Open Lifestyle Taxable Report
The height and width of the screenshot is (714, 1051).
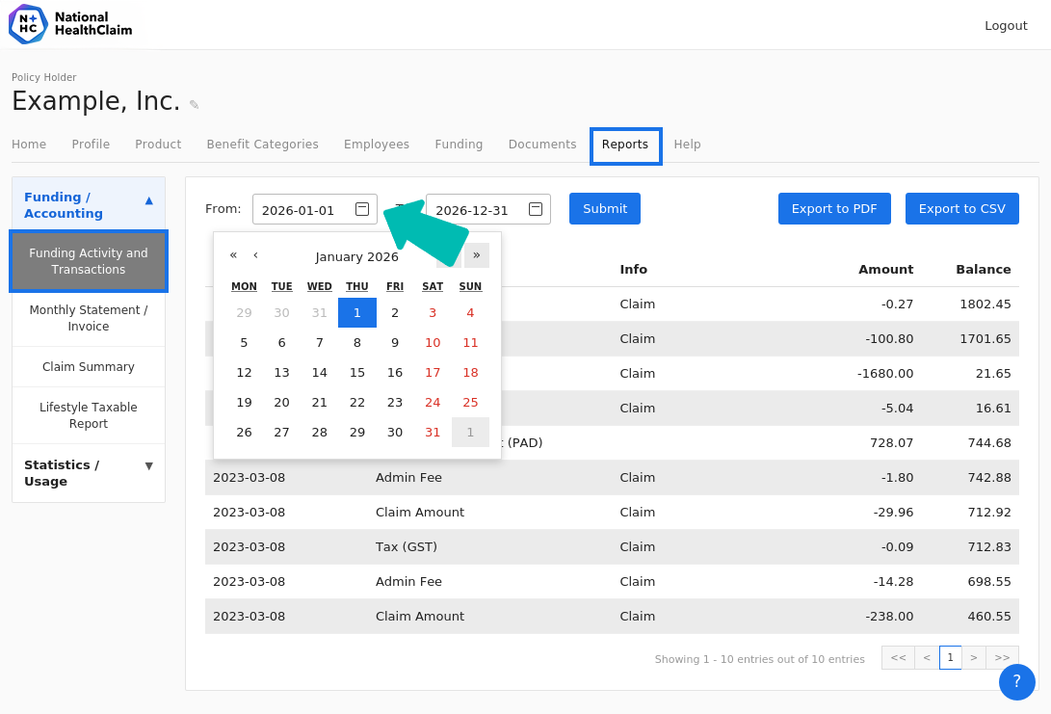tap(89, 415)
